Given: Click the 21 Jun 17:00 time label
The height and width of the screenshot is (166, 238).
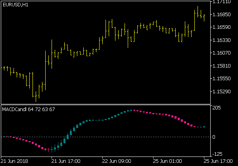Looking at the screenshot, I should pyautogui.click(x=66, y=161).
